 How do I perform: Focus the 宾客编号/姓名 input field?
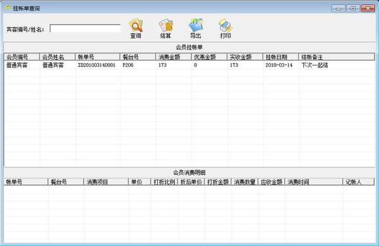pos(85,28)
